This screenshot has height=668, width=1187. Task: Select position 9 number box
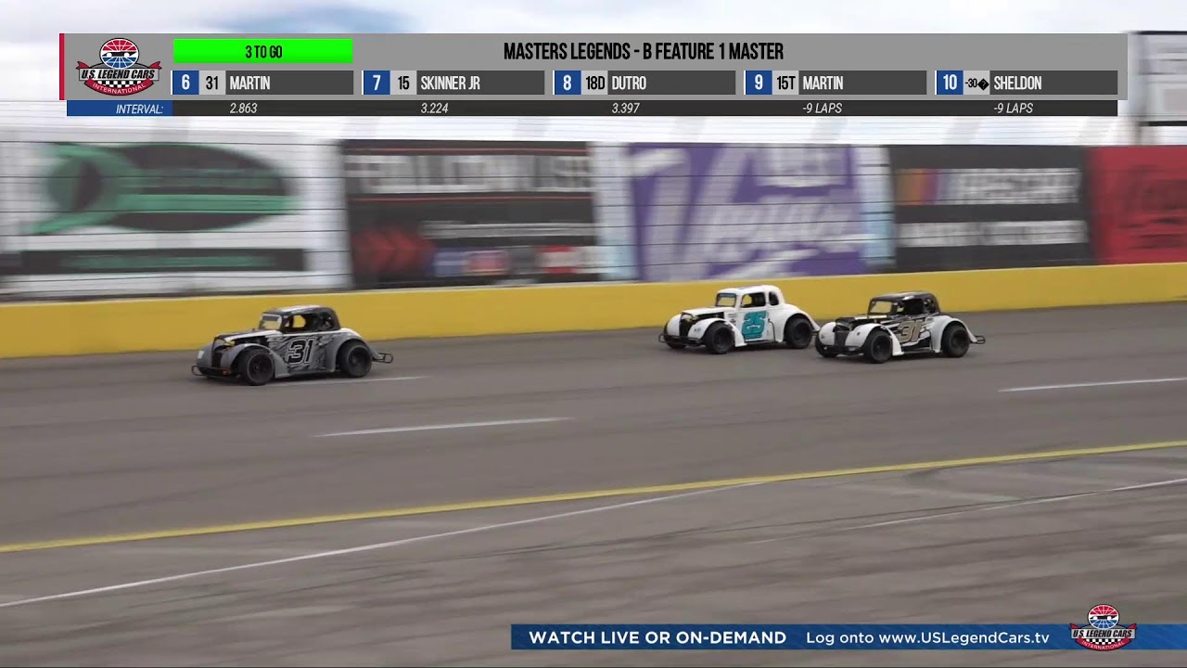click(x=759, y=83)
